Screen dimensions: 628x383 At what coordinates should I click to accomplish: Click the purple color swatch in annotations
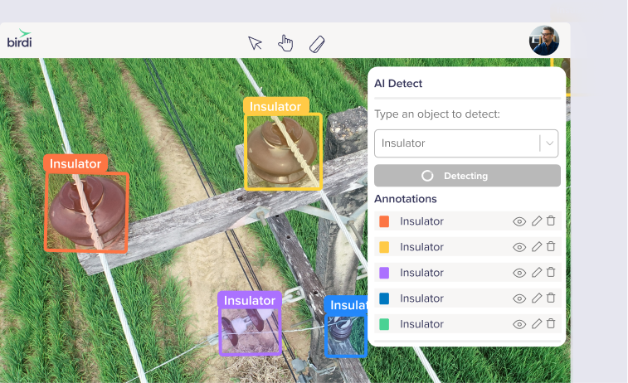coord(384,273)
